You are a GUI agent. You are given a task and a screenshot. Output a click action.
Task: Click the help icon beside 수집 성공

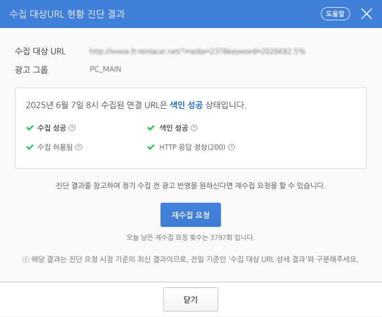point(72,128)
